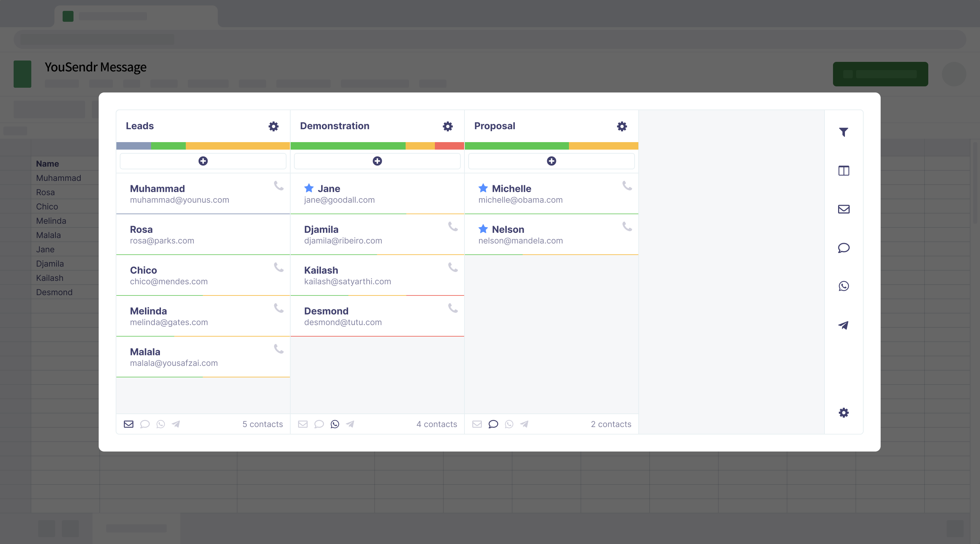Add a new contact to Leads column
Image resolution: width=980 pixels, height=544 pixels.
203,161
